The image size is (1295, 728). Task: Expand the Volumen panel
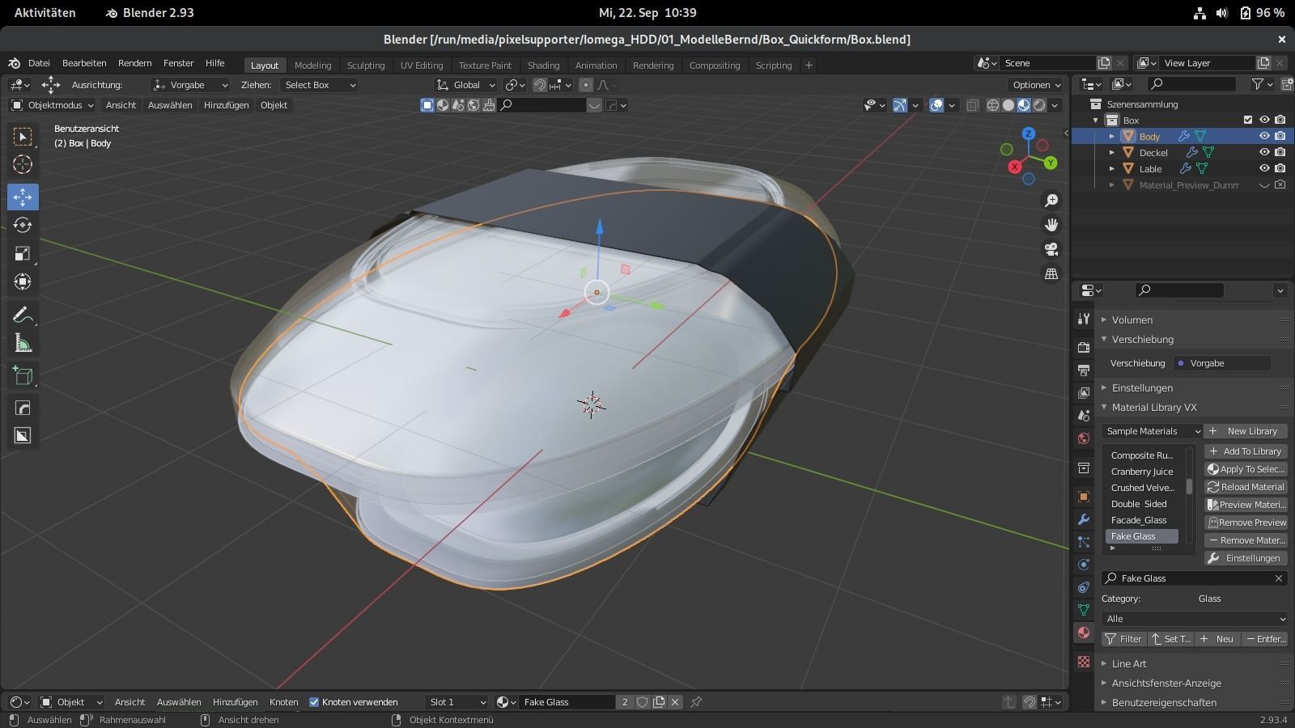1132,320
